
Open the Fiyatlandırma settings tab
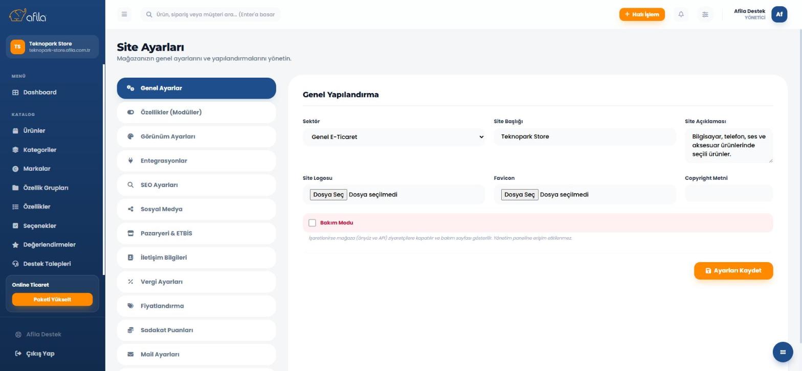[x=196, y=306]
